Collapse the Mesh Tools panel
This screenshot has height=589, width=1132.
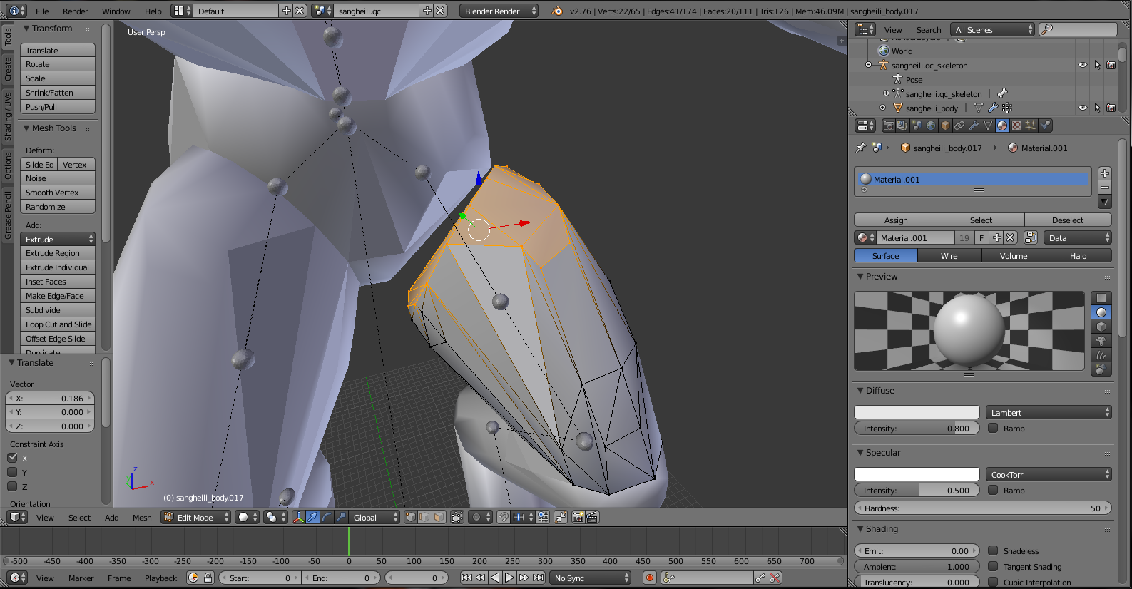pyautogui.click(x=27, y=128)
